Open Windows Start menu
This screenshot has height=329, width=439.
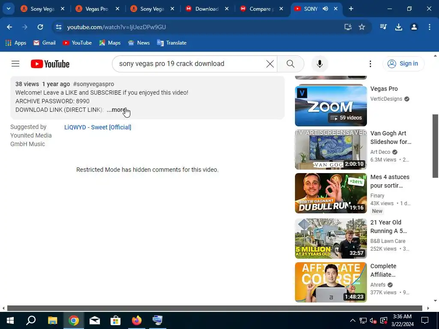(10, 320)
